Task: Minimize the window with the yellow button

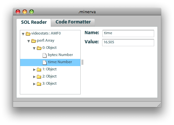Action: tap(25, 12)
